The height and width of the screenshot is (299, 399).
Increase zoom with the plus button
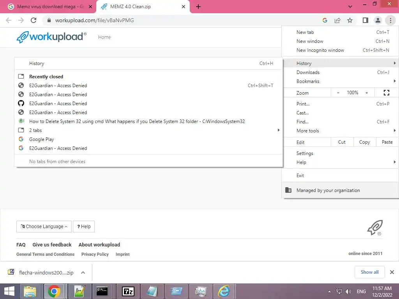pos(367,93)
